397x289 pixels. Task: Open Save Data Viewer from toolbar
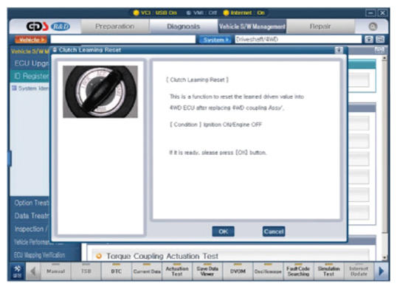[x=207, y=271]
